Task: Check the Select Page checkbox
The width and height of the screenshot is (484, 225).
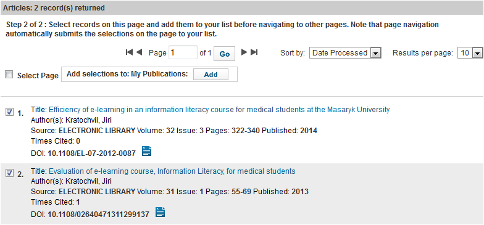Action: point(9,75)
